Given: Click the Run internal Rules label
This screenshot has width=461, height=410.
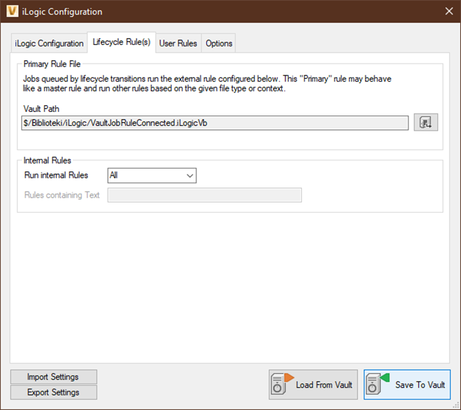Looking at the screenshot, I should click(x=56, y=176).
